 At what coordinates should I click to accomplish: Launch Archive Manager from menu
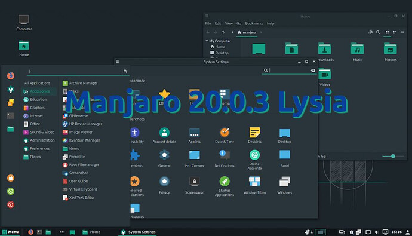[x=80, y=83]
